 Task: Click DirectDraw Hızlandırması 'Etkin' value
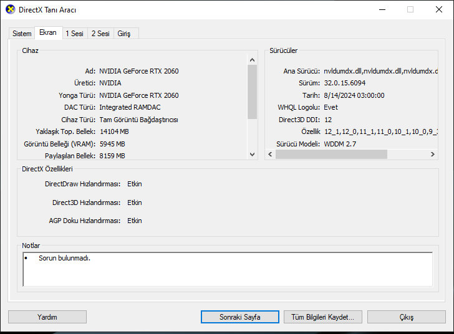click(x=135, y=184)
